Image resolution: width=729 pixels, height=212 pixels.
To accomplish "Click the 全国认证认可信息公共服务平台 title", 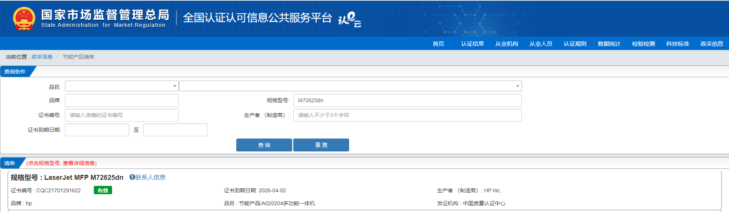I will (258, 18).
